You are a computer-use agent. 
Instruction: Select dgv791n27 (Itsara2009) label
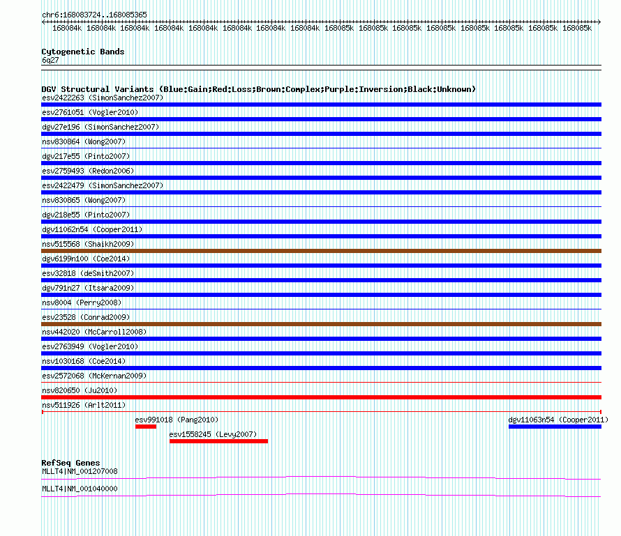pyautogui.click(x=88, y=288)
